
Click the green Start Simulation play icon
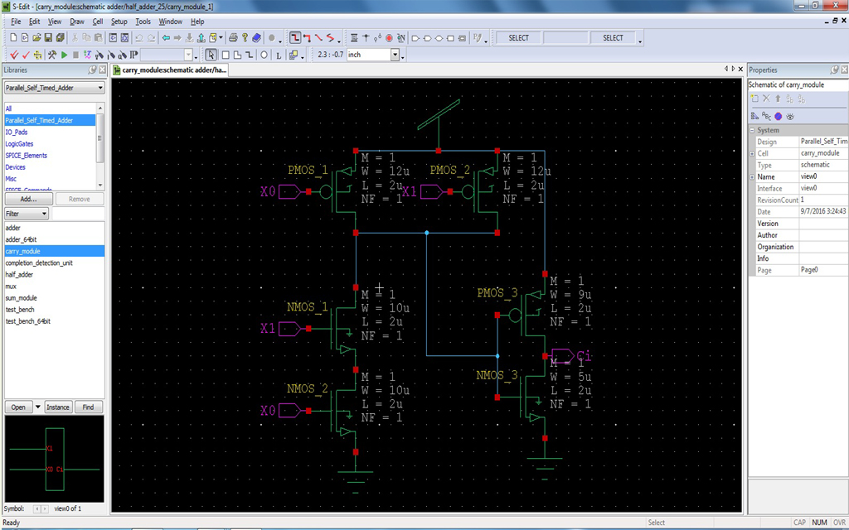pyautogui.click(x=64, y=55)
